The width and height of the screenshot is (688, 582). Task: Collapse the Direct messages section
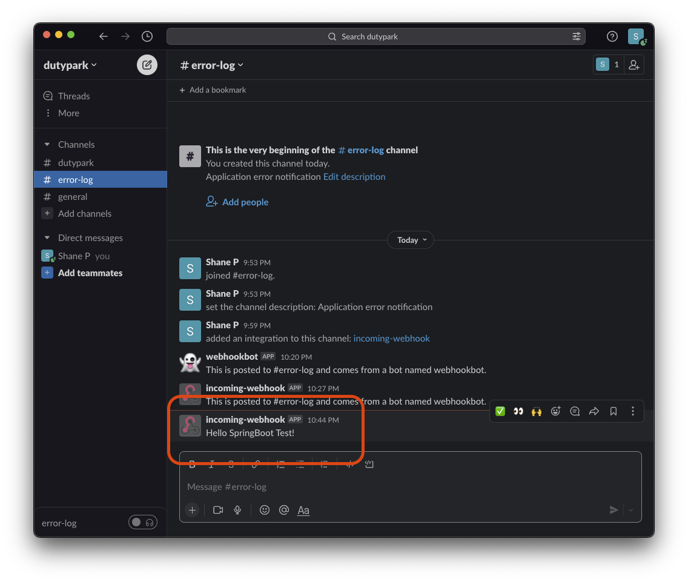pyautogui.click(x=47, y=238)
